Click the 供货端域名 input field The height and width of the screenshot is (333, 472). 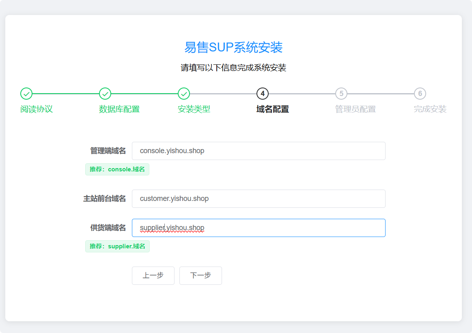tap(259, 228)
